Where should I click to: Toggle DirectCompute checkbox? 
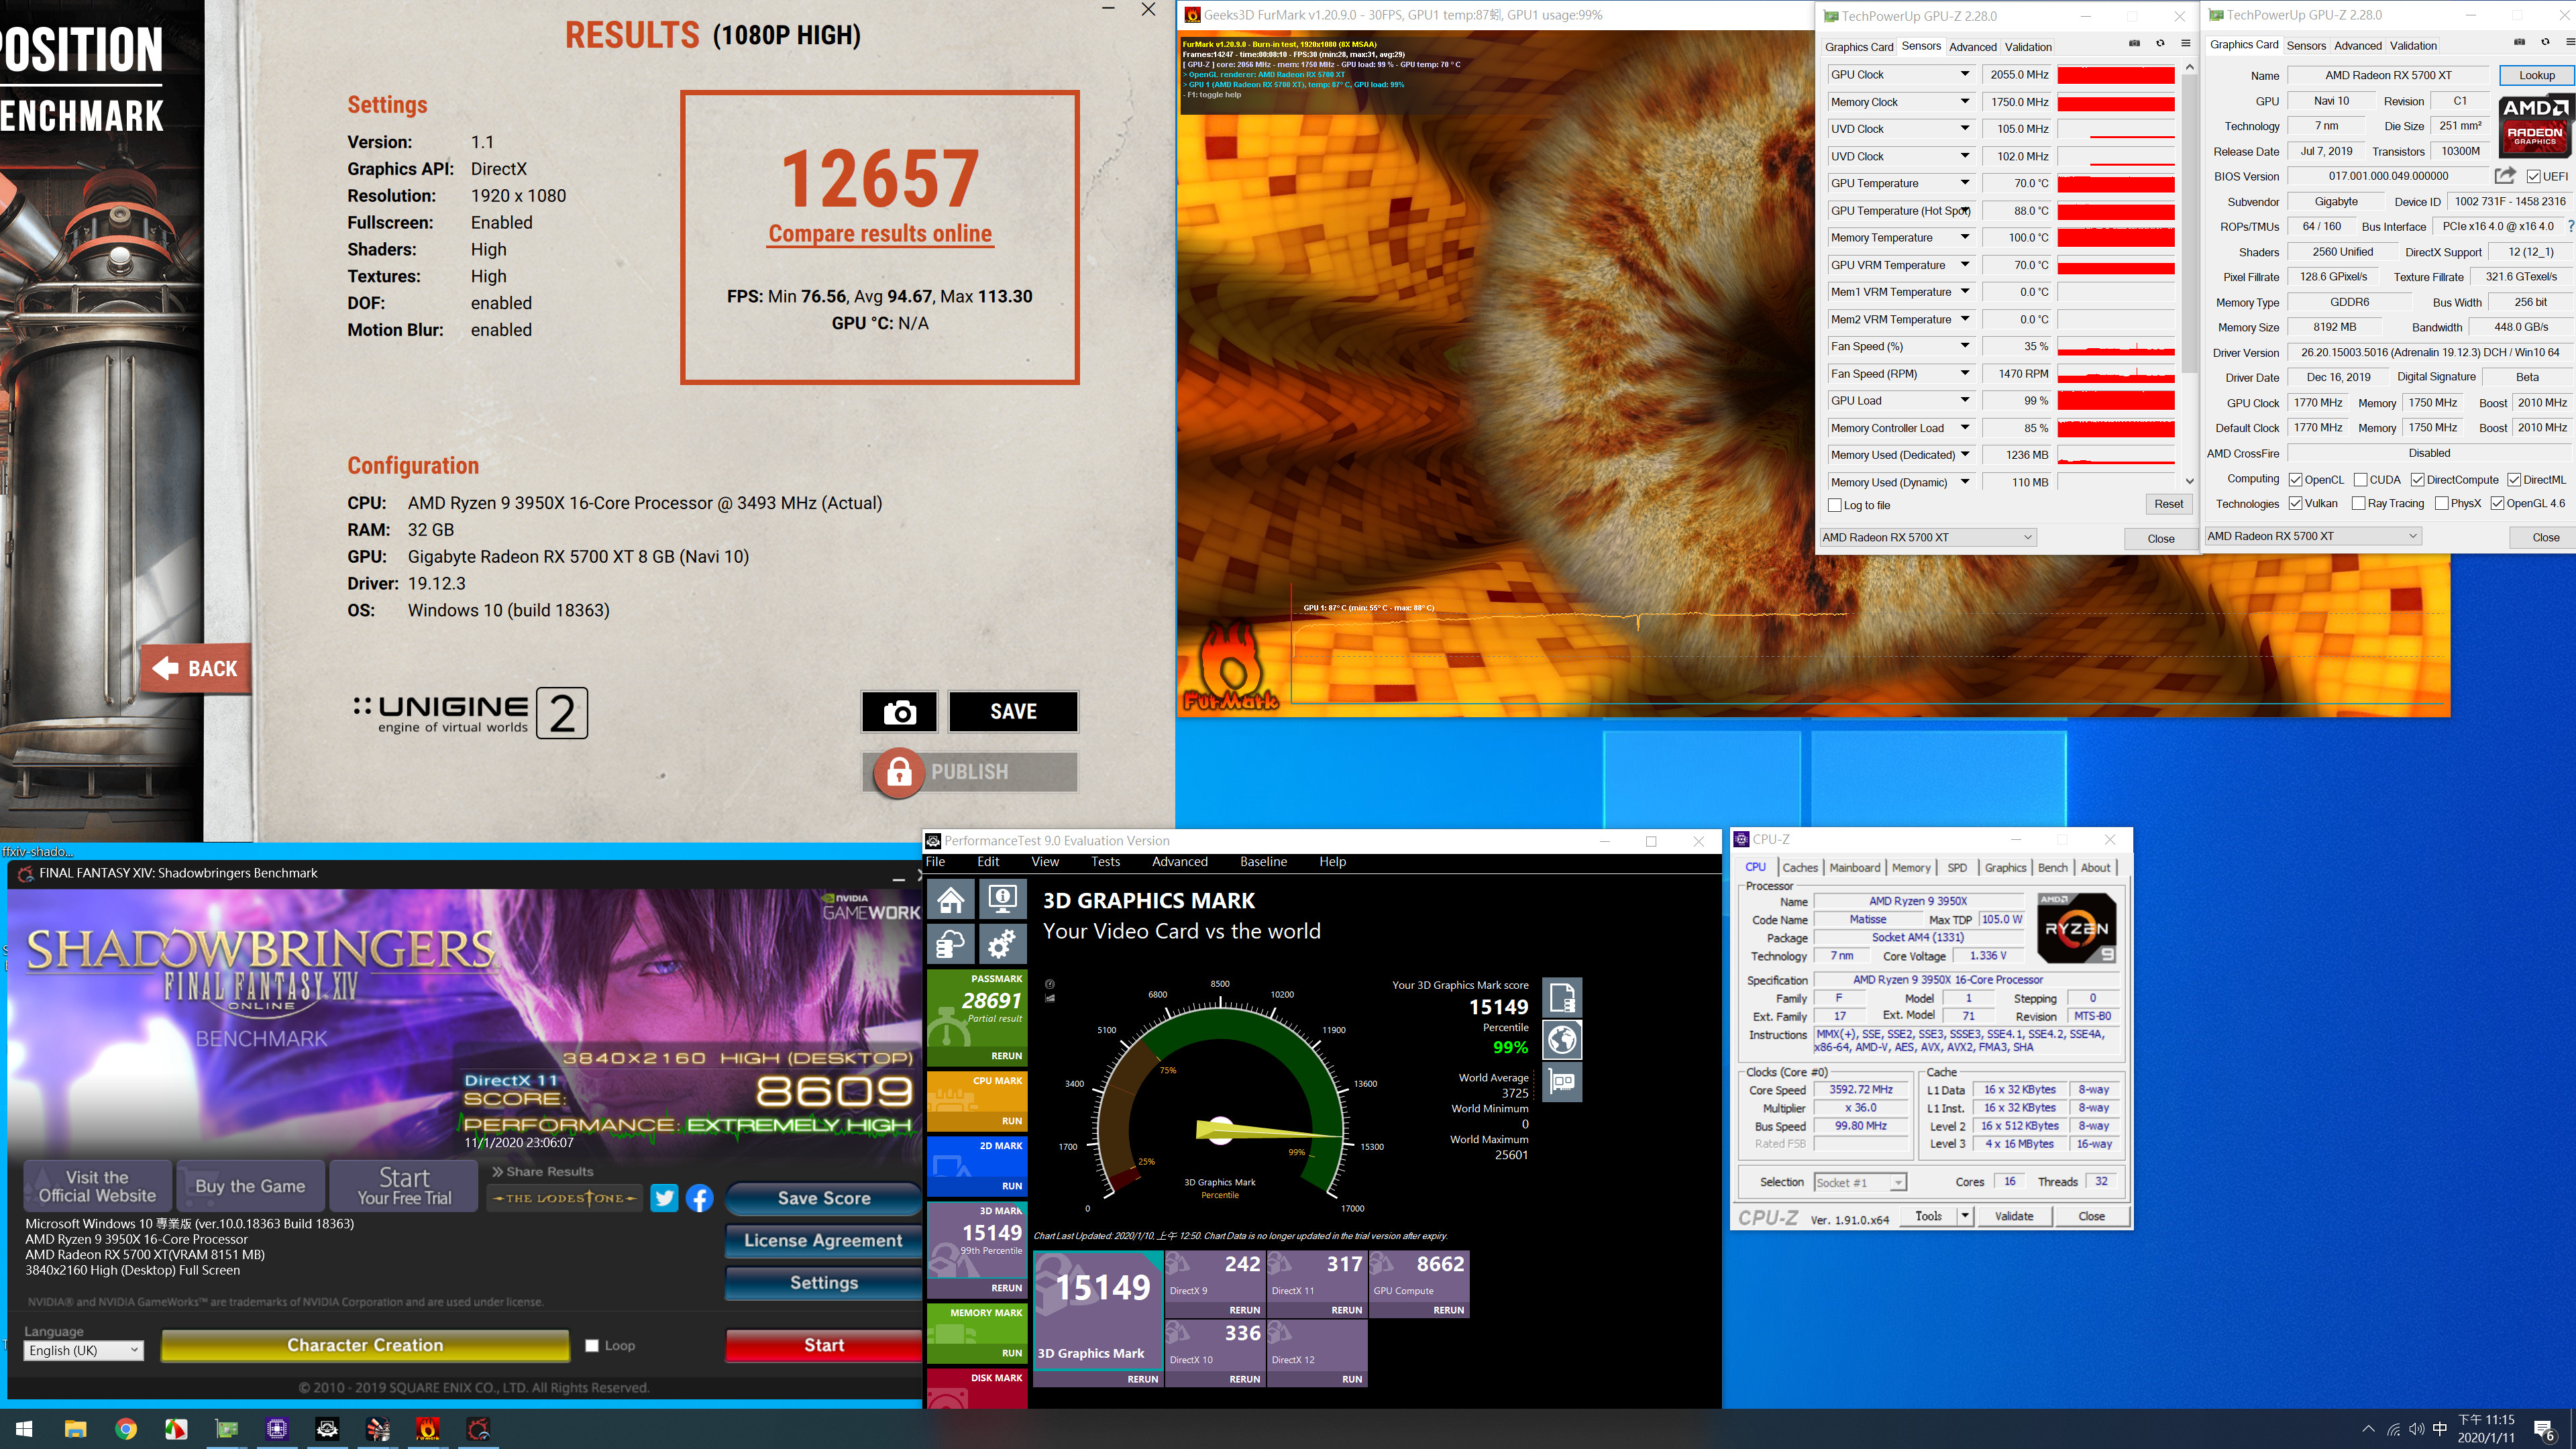pos(2418,480)
